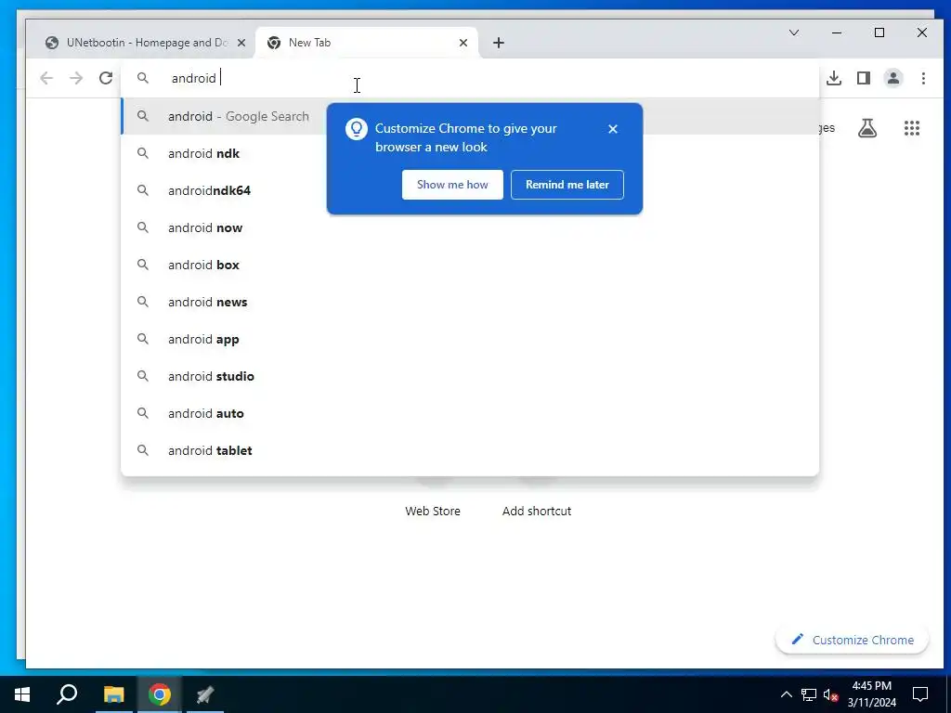Choose the android news suggestion
Image resolution: width=951 pixels, height=713 pixels.
tap(470, 302)
